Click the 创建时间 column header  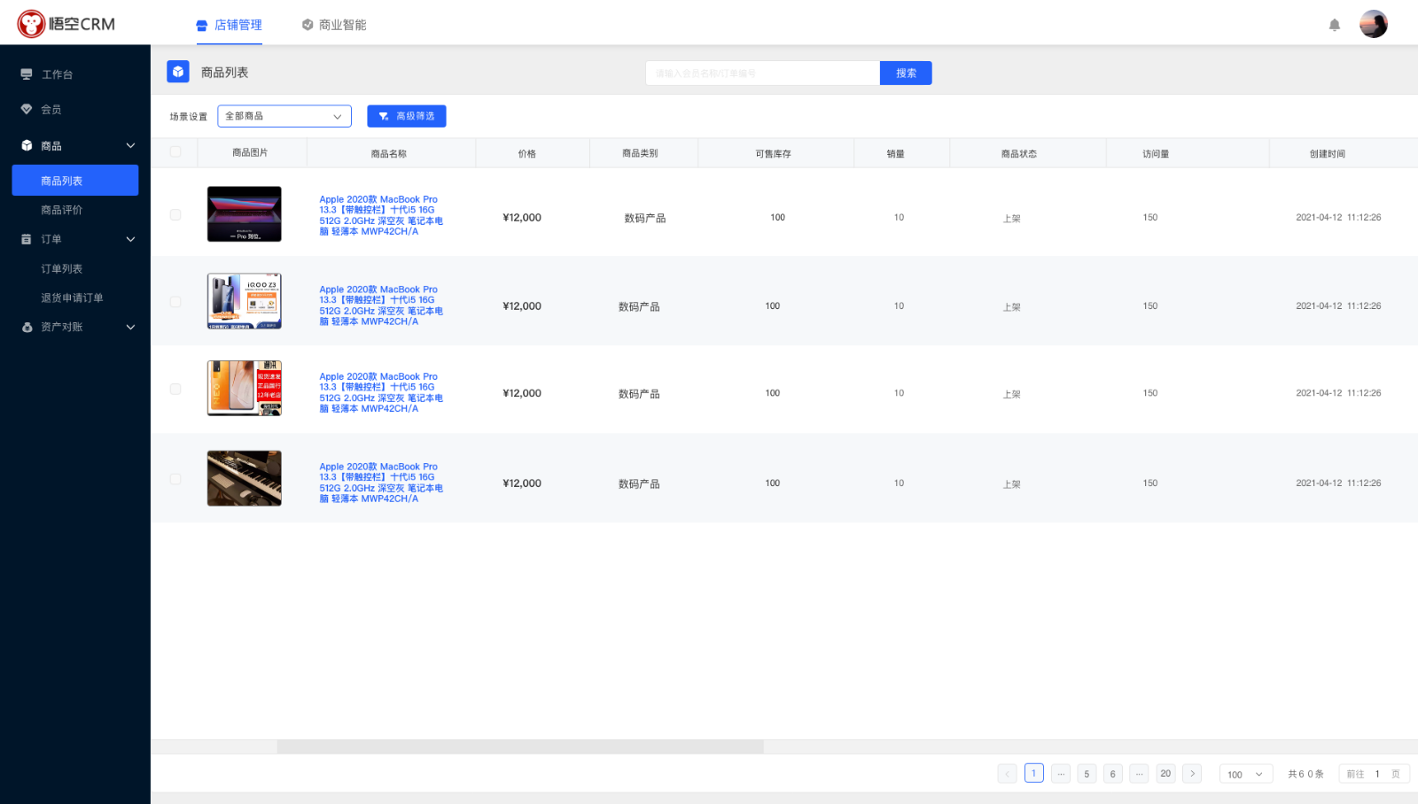(1328, 154)
